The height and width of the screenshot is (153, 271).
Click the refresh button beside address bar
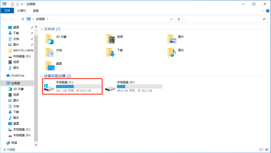coord(179,19)
